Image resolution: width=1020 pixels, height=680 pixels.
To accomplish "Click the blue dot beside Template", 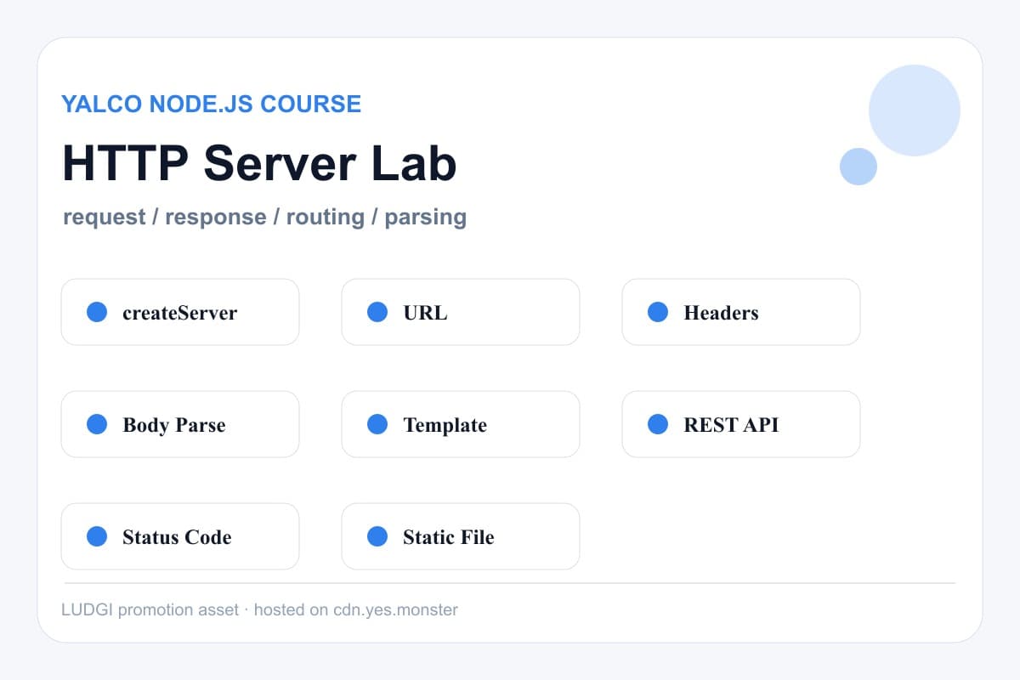I will click(377, 424).
